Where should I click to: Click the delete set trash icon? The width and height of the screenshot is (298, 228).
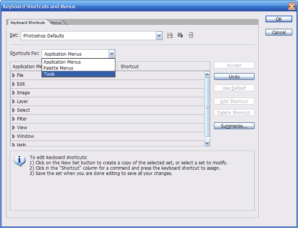pyautogui.click(x=191, y=35)
